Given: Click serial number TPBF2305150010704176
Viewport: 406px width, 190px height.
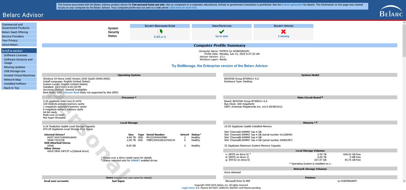Looking at the screenshot, I should 161,140.
